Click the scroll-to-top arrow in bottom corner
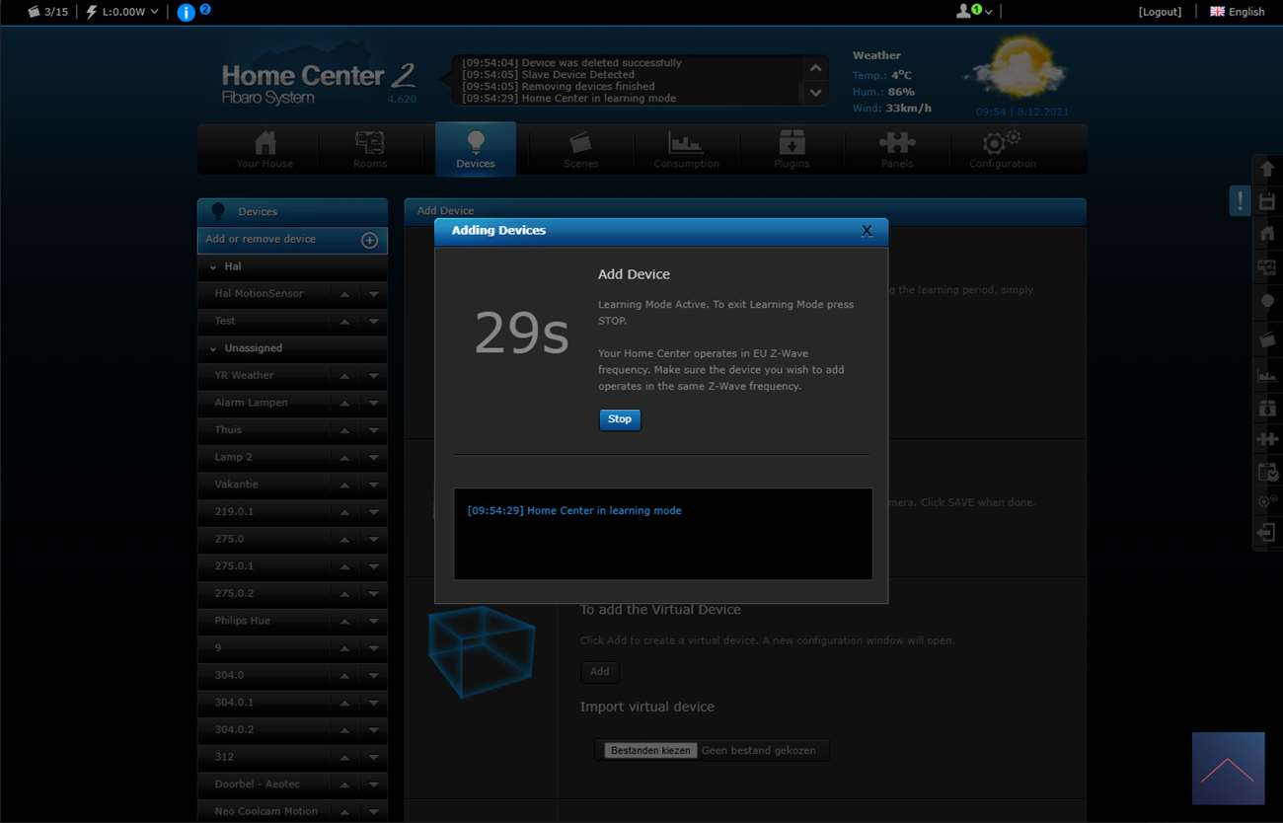1283x823 pixels. 1228,769
